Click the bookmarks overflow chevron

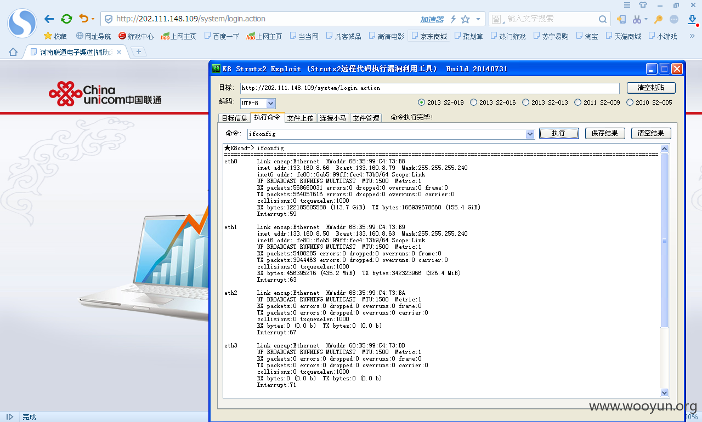[x=693, y=36]
